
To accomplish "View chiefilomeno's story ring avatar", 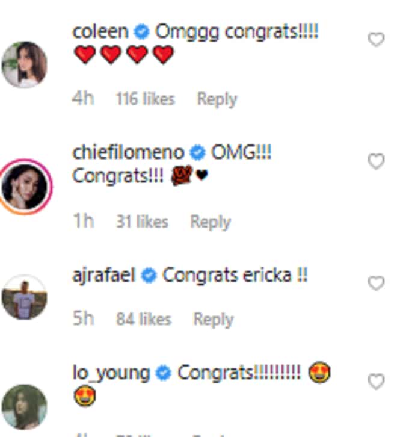I will (26, 187).
